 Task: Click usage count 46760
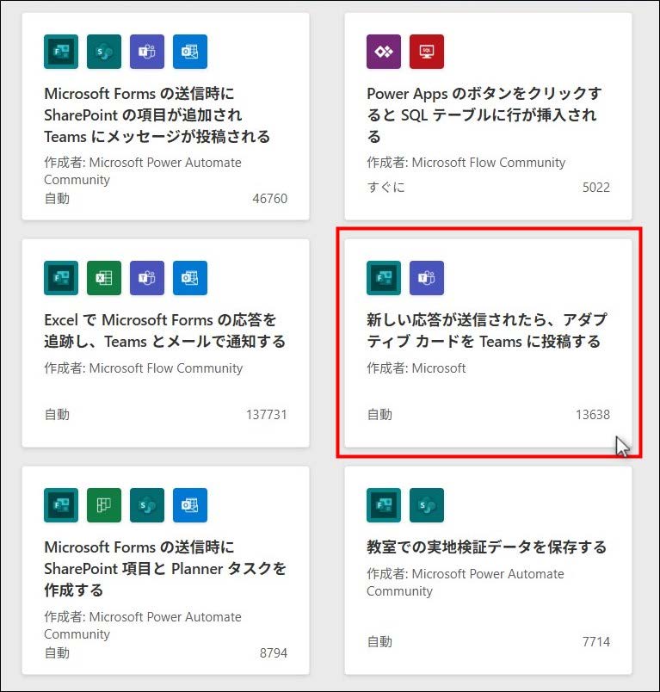click(x=269, y=199)
